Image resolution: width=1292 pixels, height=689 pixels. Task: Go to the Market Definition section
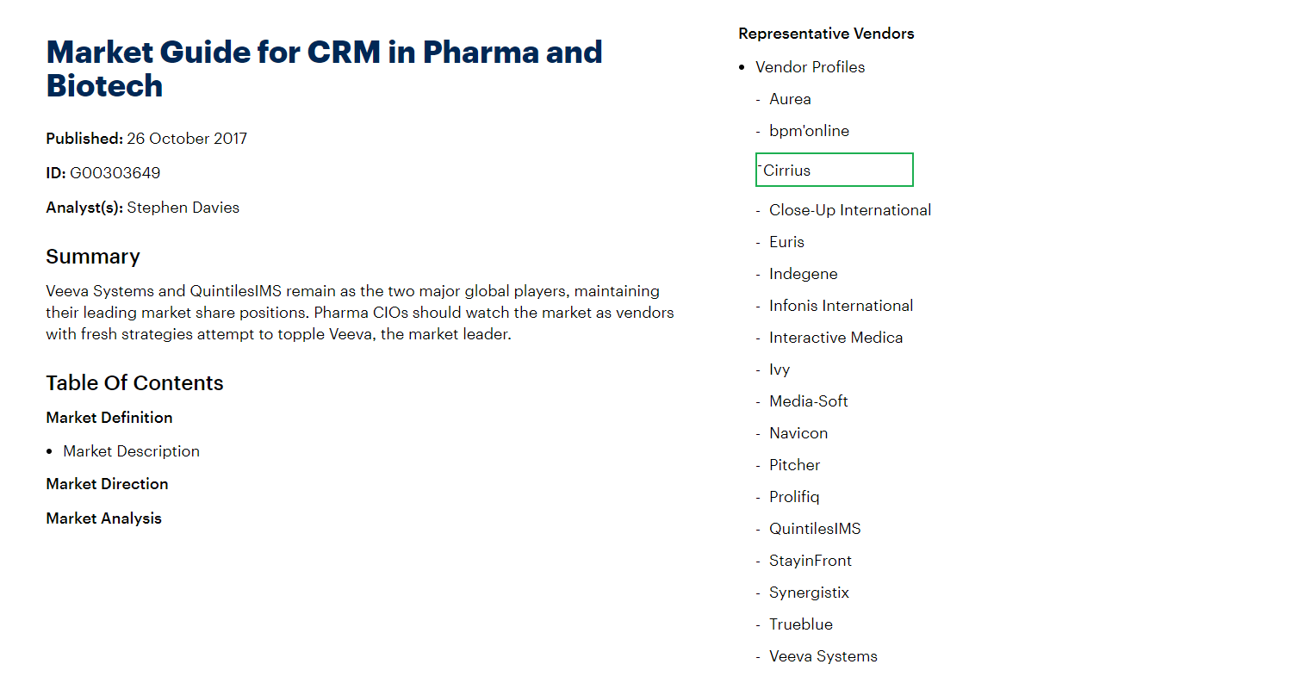[109, 418]
